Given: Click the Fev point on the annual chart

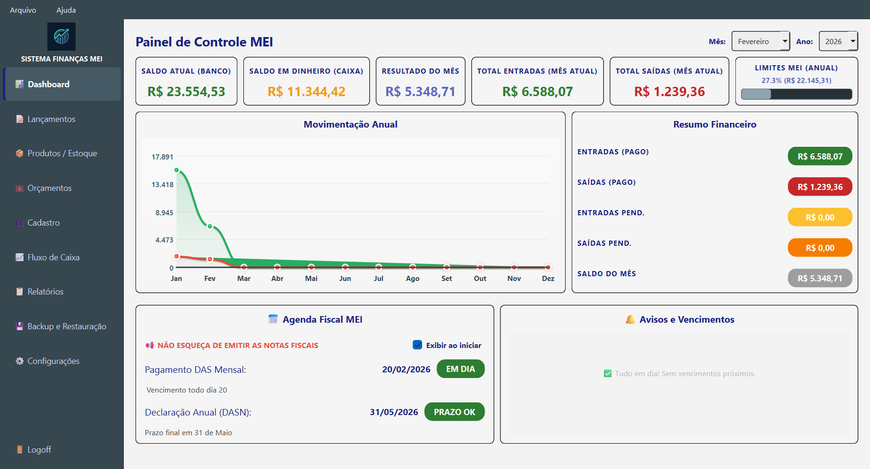Looking at the screenshot, I should [x=210, y=226].
